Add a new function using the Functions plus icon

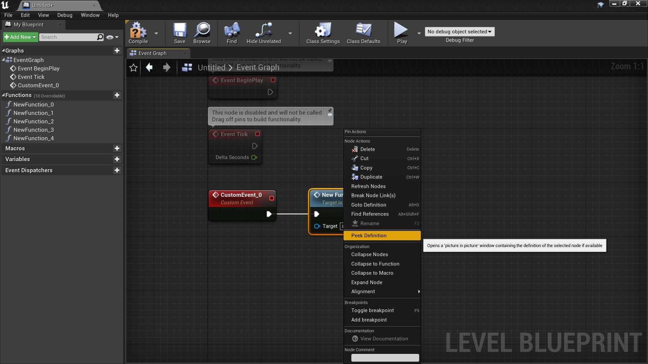117,95
